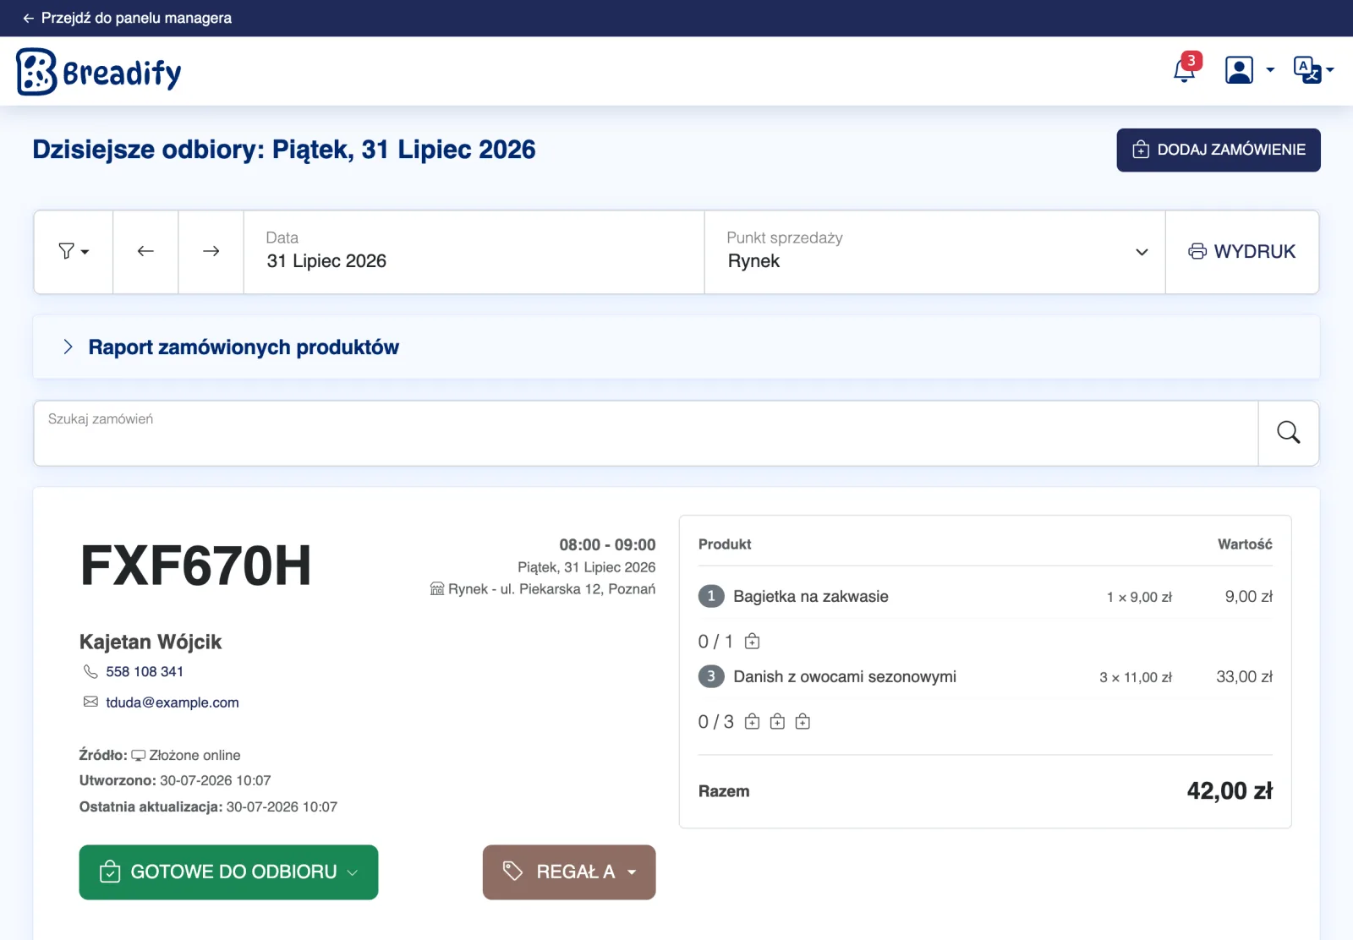Focus the Szukaj zamówień search field

(x=646, y=433)
